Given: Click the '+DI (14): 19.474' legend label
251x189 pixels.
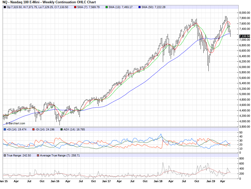Looking at the screenshot, I should [x=17, y=129].
